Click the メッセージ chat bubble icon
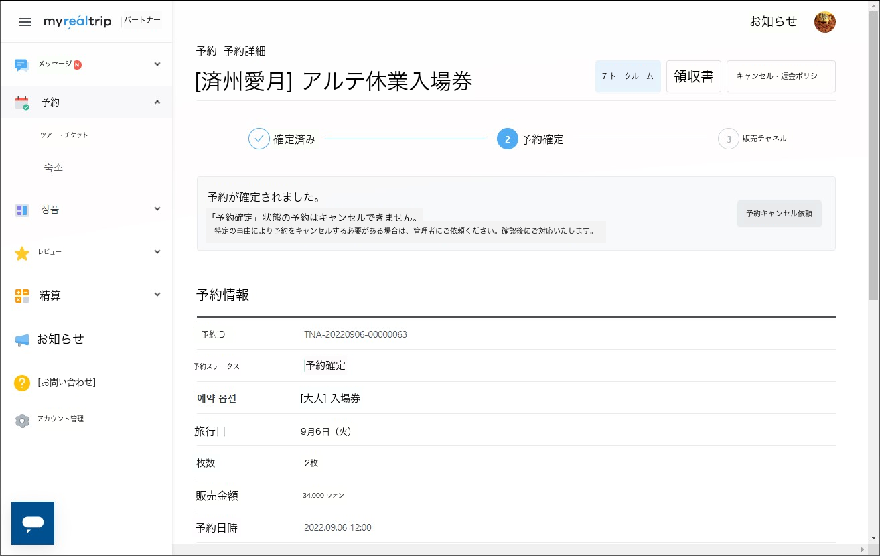This screenshot has height=556, width=880. 22,64
